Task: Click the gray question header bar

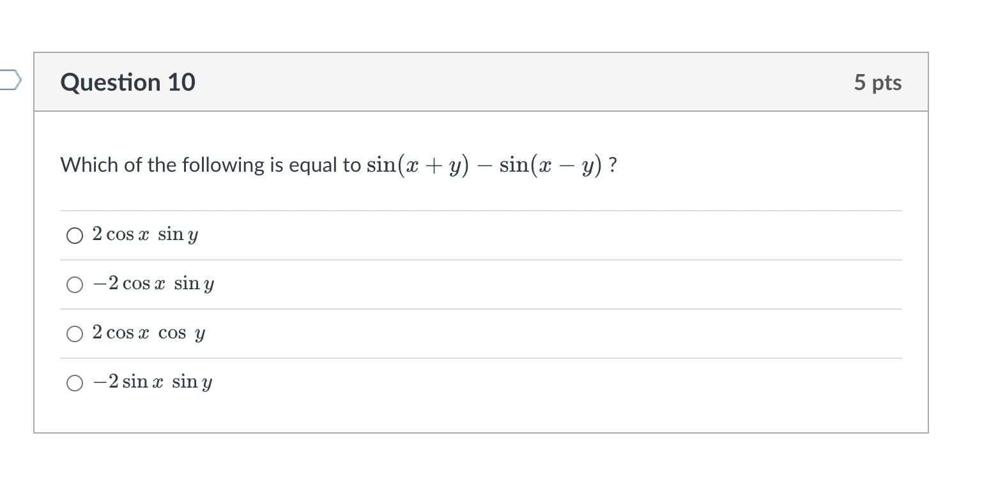Action: pos(481,82)
